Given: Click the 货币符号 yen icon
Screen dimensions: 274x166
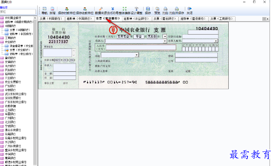Looking at the screenshot, I should (x=113, y=9).
